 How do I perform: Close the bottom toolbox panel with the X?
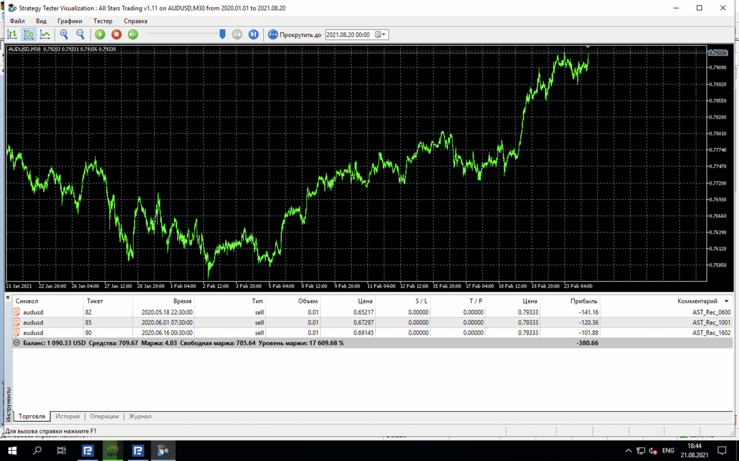click(x=8, y=297)
